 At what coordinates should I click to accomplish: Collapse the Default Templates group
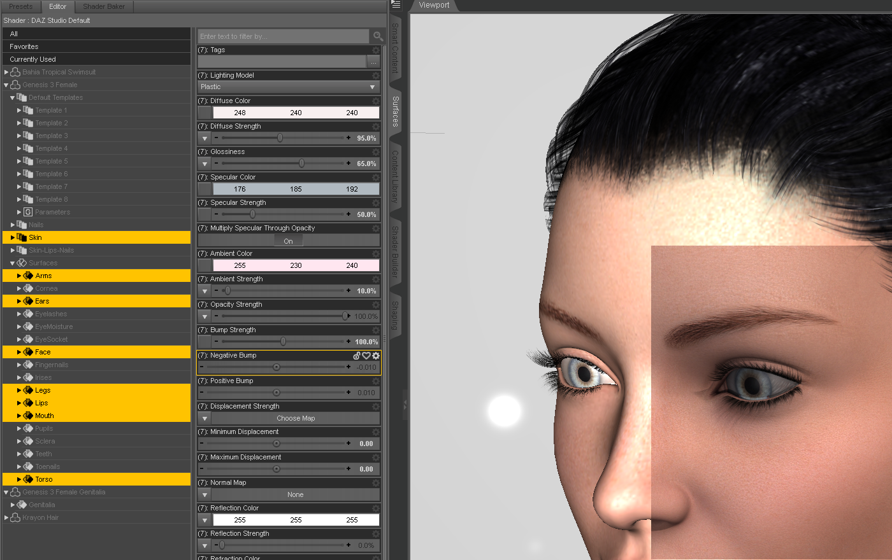pos(13,97)
